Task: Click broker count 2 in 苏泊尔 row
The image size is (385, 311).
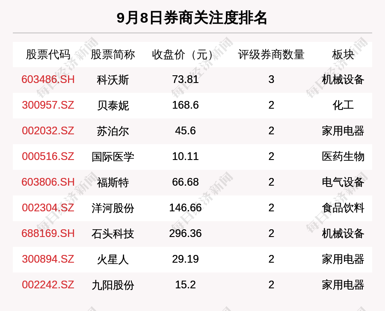Action: click(x=271, y=131)
